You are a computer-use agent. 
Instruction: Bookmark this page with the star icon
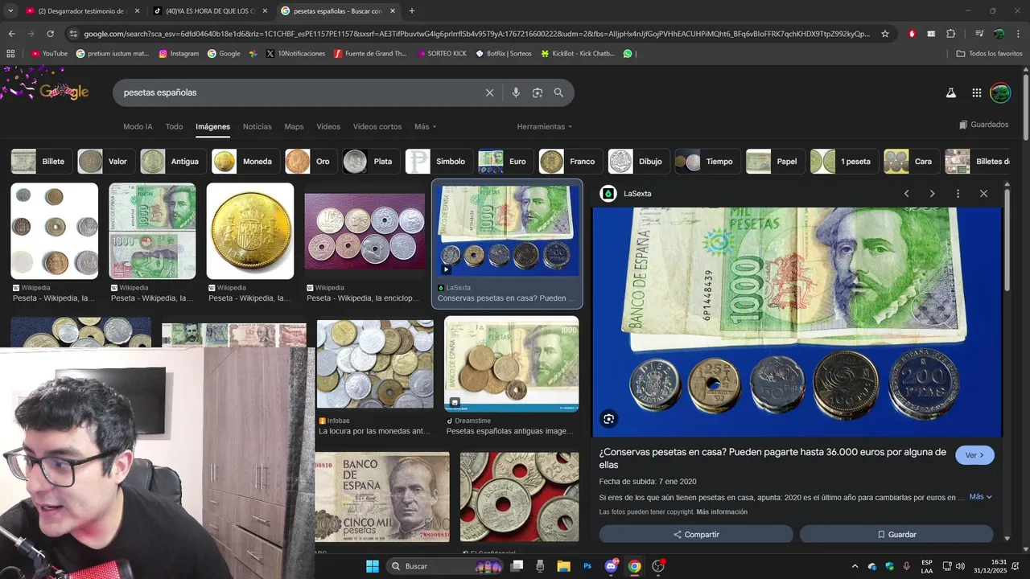(x=885, y=34)
